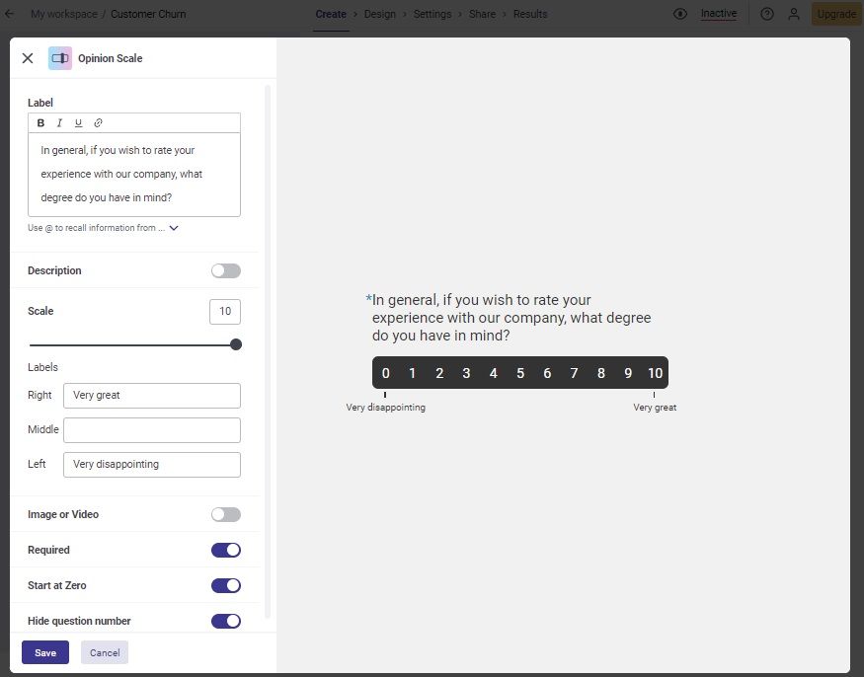864x677 pixels.
Task: Apply bold formatting to label
Action: coord(40,122)
